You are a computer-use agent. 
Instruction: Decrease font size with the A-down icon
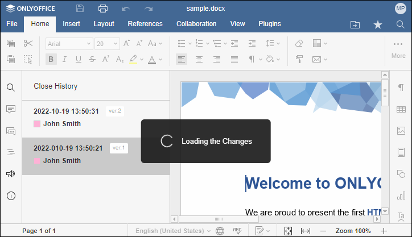(x=139, y=43)
